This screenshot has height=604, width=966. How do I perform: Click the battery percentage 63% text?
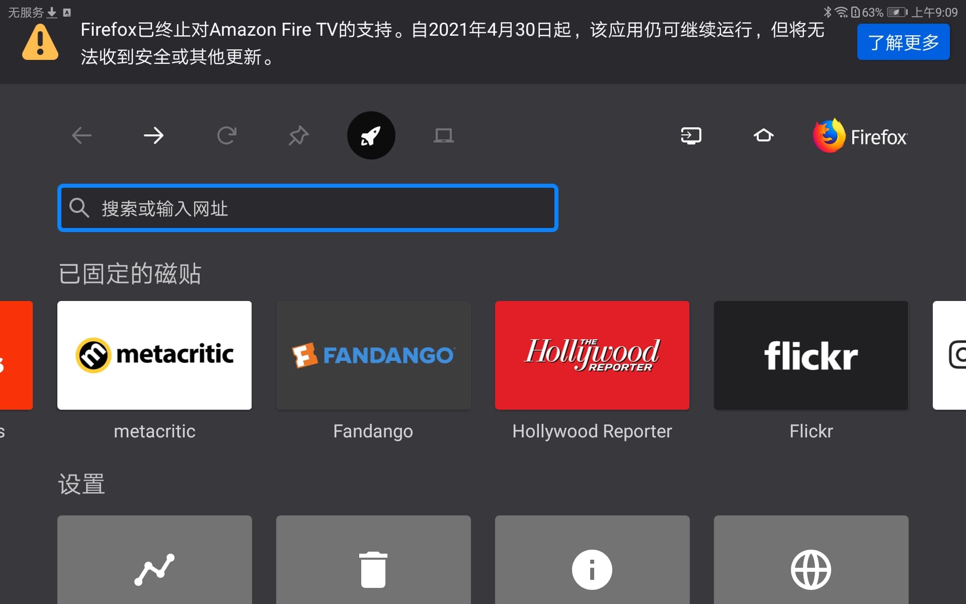873,12
